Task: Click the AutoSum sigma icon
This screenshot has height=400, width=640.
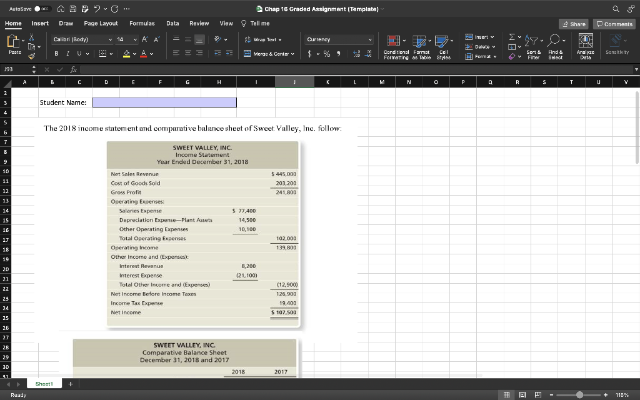Action: pos(512,37)
